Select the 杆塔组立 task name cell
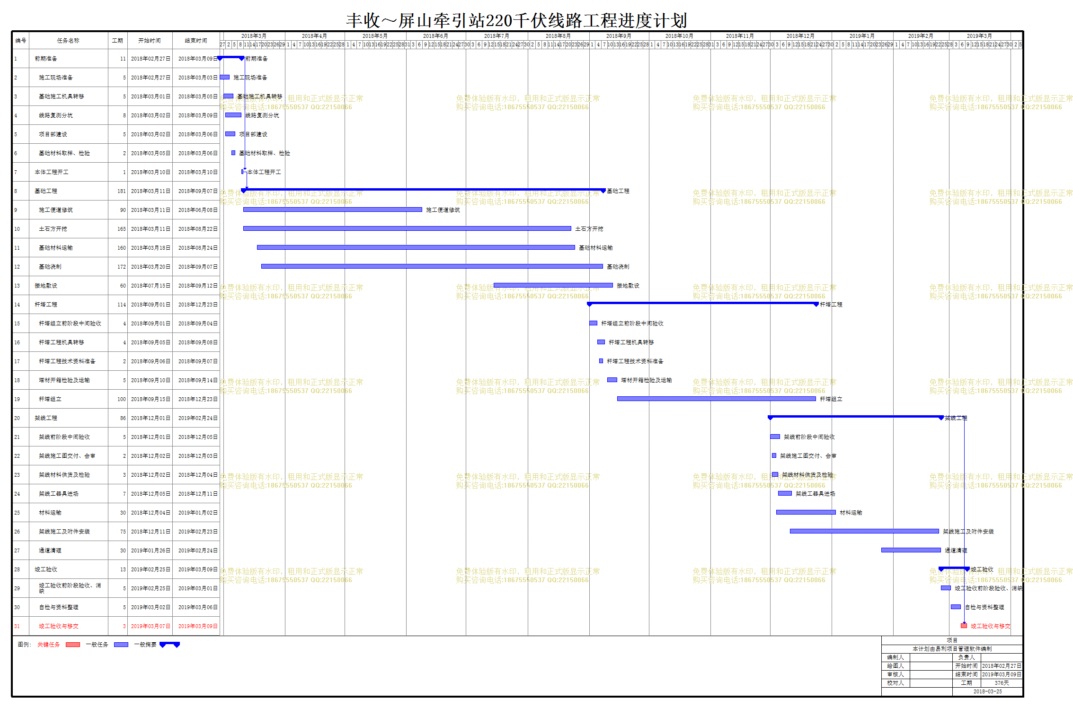This screenshot has width=1073, height=708. tap(68, 399)
